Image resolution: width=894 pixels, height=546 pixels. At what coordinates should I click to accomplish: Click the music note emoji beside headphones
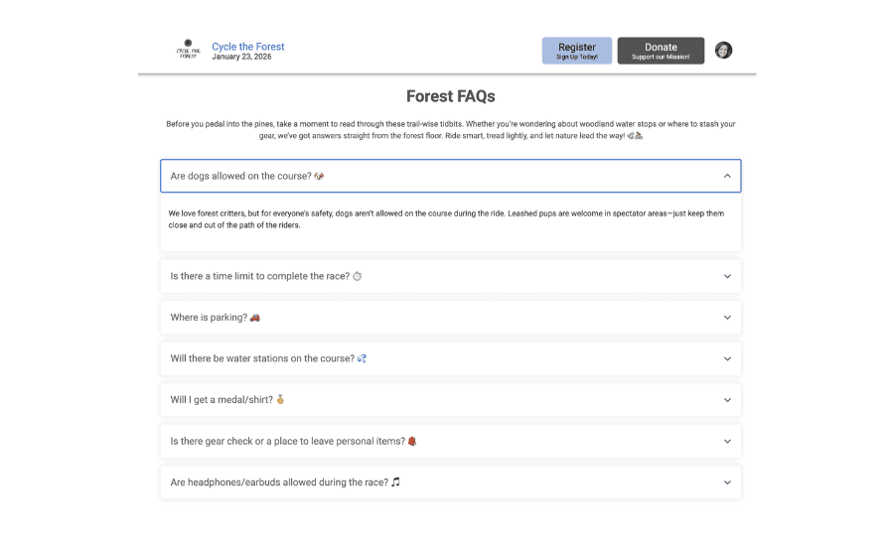(x=395, y=482)
